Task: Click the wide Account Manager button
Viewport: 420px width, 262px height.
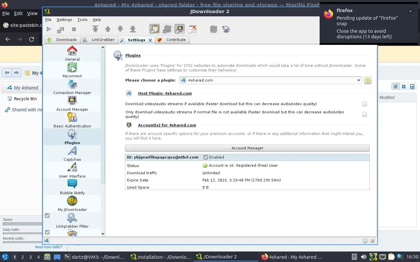Action: pos(247,148)
